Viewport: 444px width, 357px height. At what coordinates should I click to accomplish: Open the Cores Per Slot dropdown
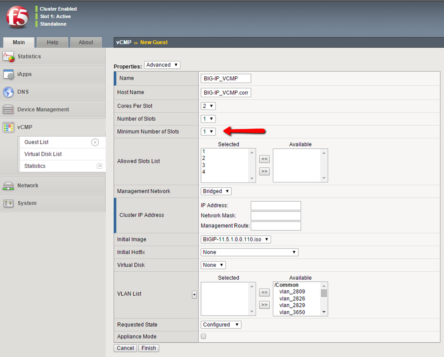(208, 106)
